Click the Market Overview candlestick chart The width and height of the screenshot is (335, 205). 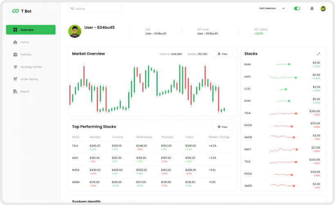[147, 88]
